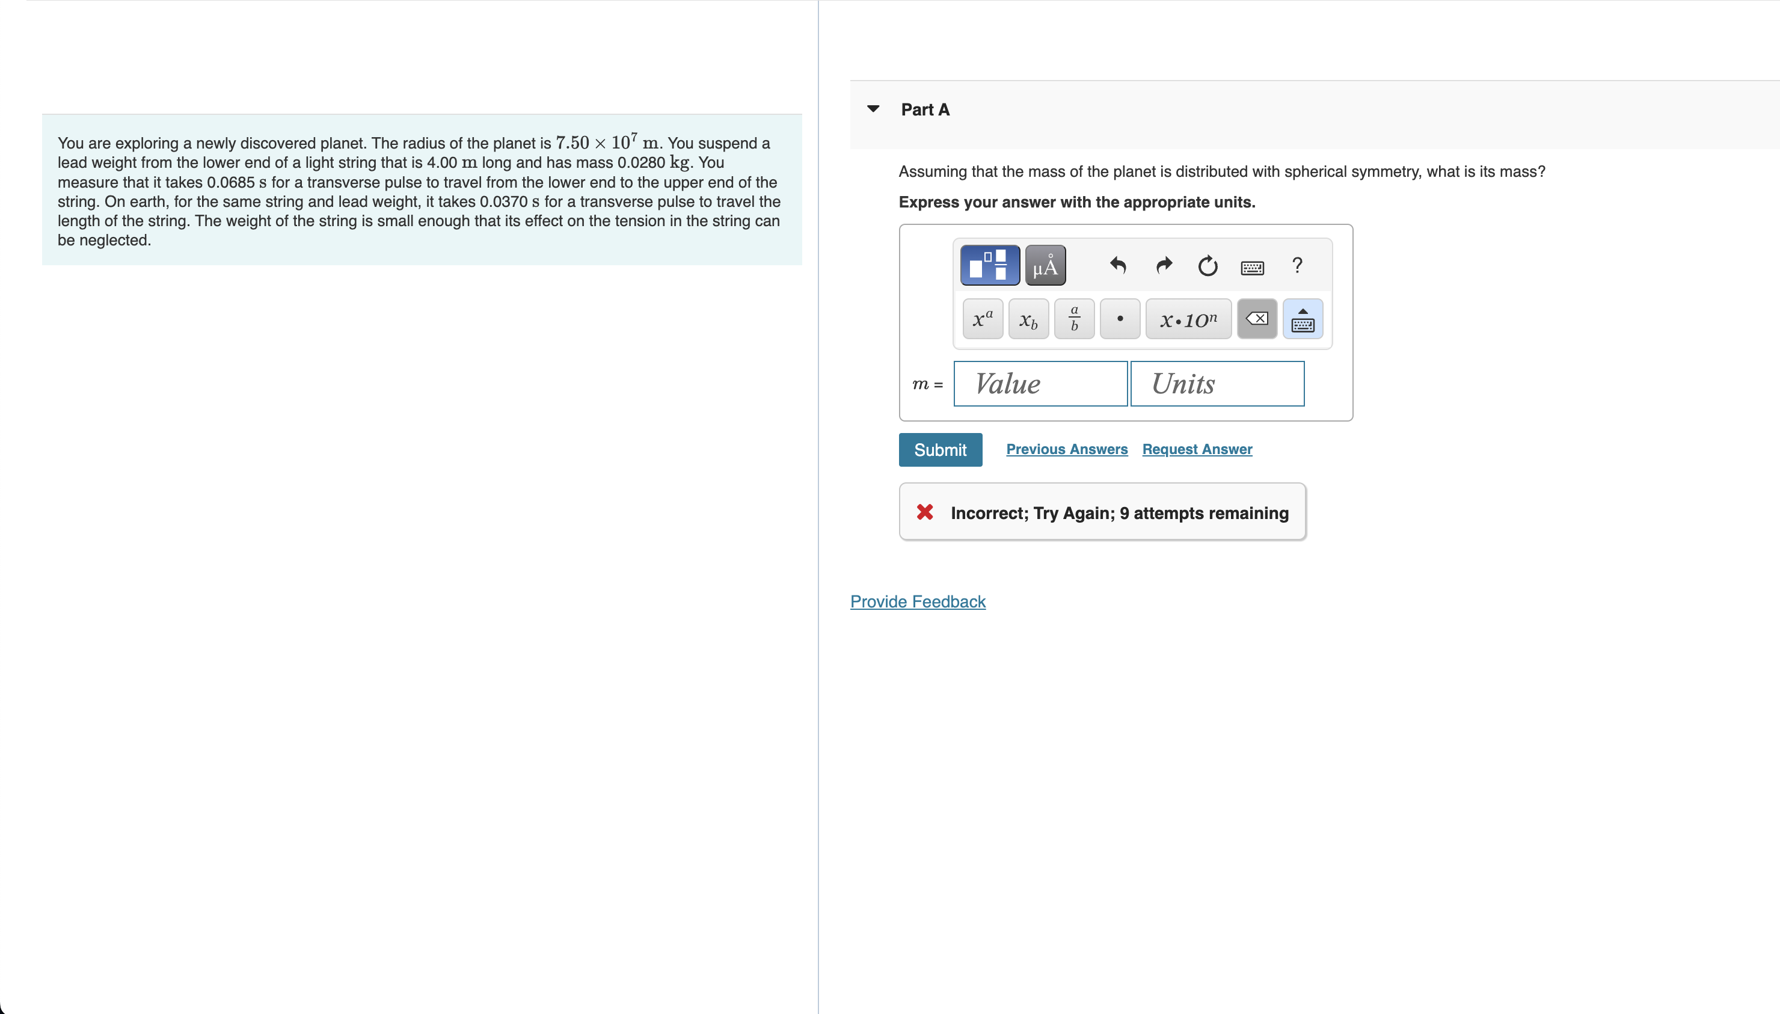The image size is (1780, 1014).
Task: Click the reset circular arrow icon
Action: [1207, 265]
